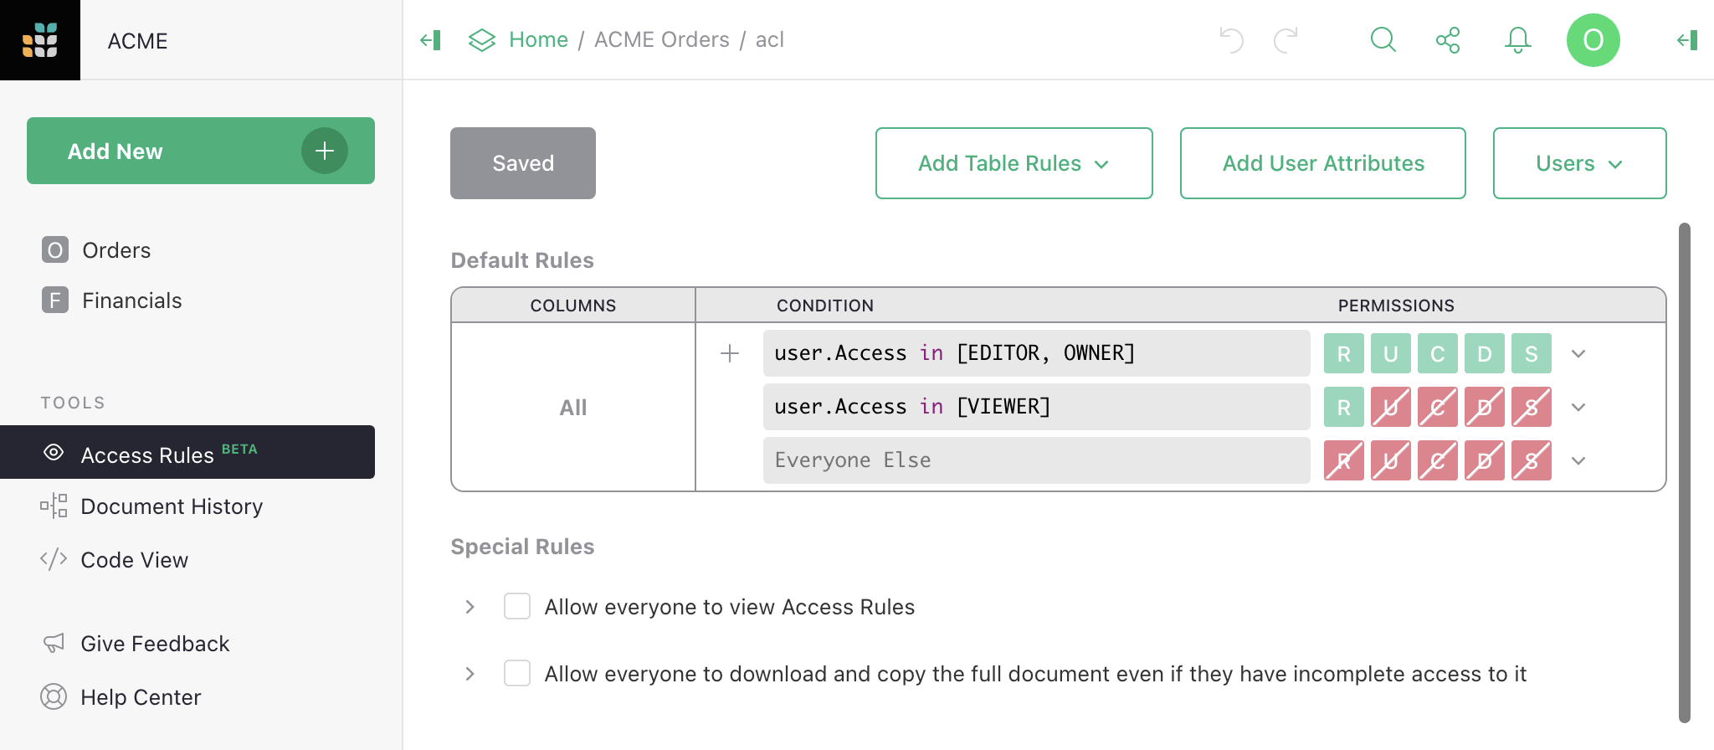Toggle Create permission for VIEWER rule
This screenshot has height=750, width=1714.
point(1438,407)
